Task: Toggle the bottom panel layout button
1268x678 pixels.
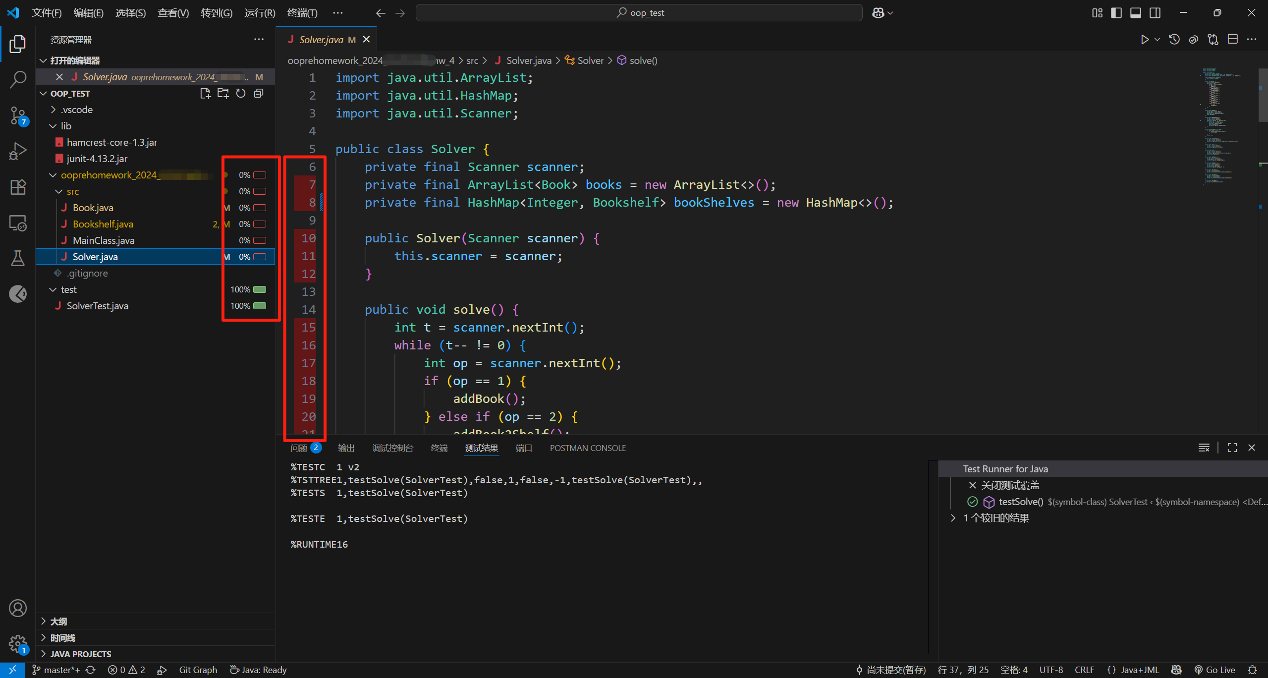Action: click(1135, 13)
